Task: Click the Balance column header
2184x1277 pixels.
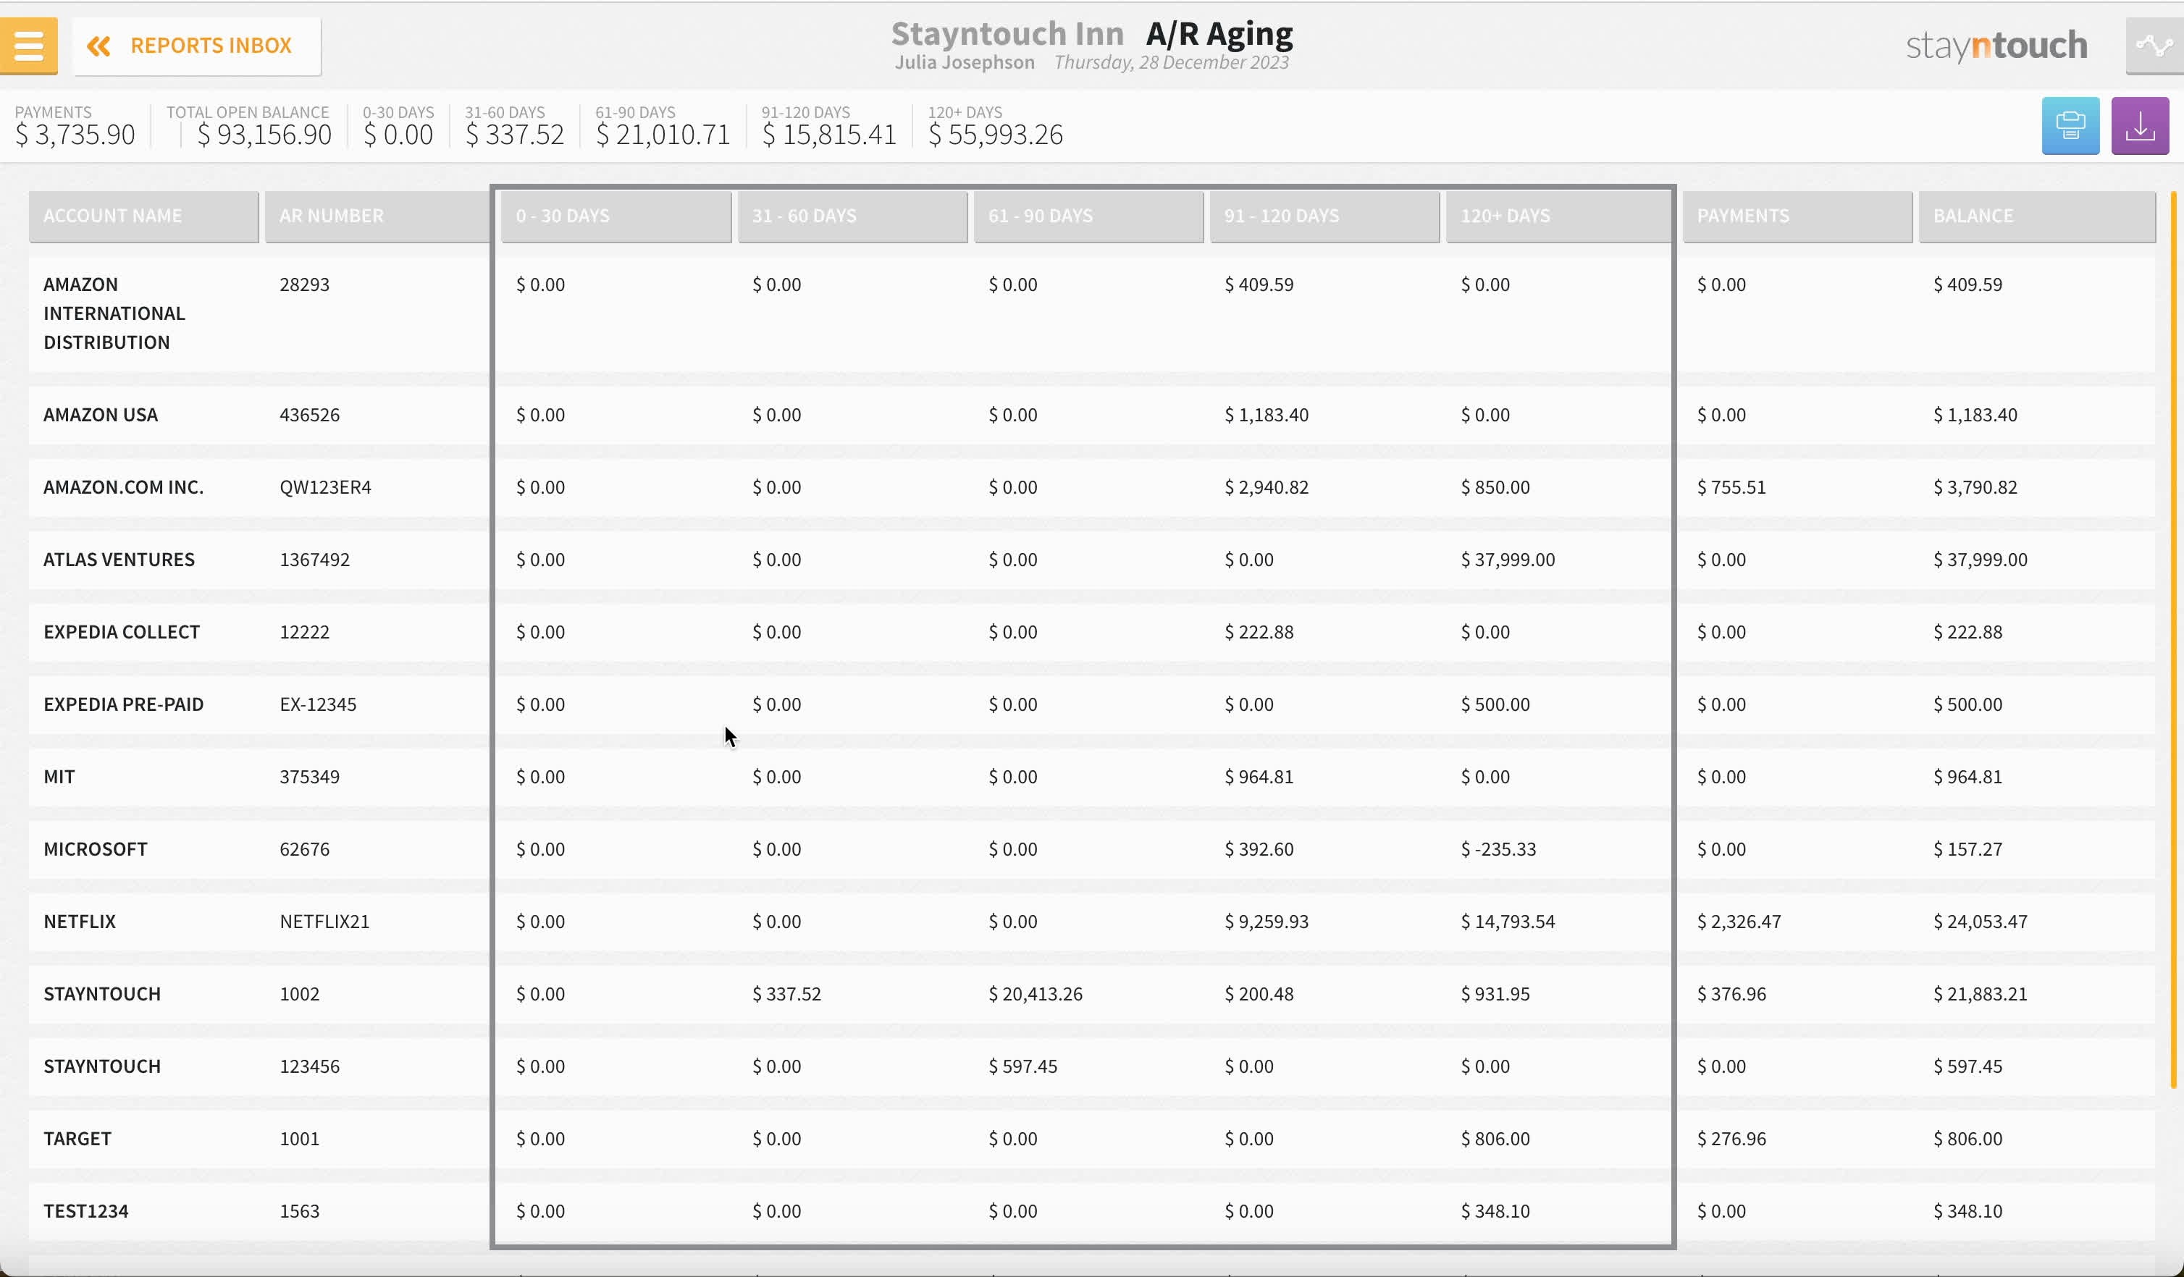Action: [2037, 216]
